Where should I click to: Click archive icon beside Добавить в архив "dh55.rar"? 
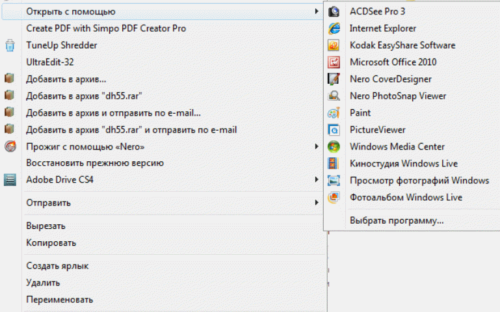[x=10, y=96]
